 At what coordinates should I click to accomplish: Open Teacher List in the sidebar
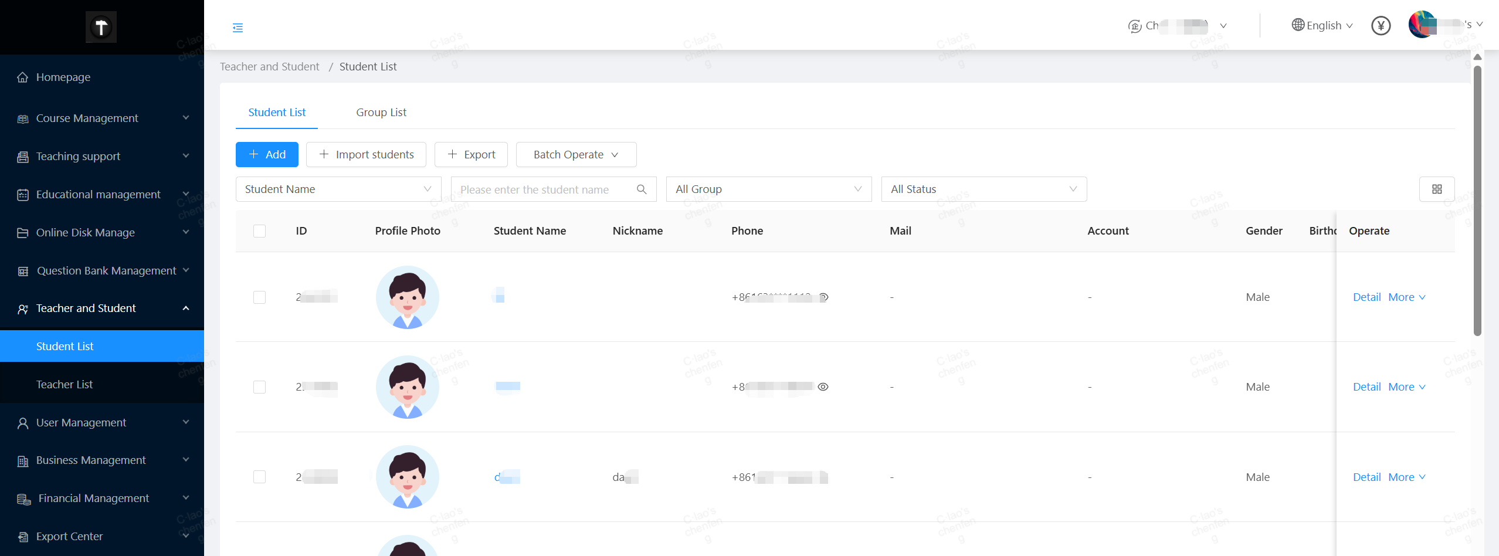(x=65, y=384)
